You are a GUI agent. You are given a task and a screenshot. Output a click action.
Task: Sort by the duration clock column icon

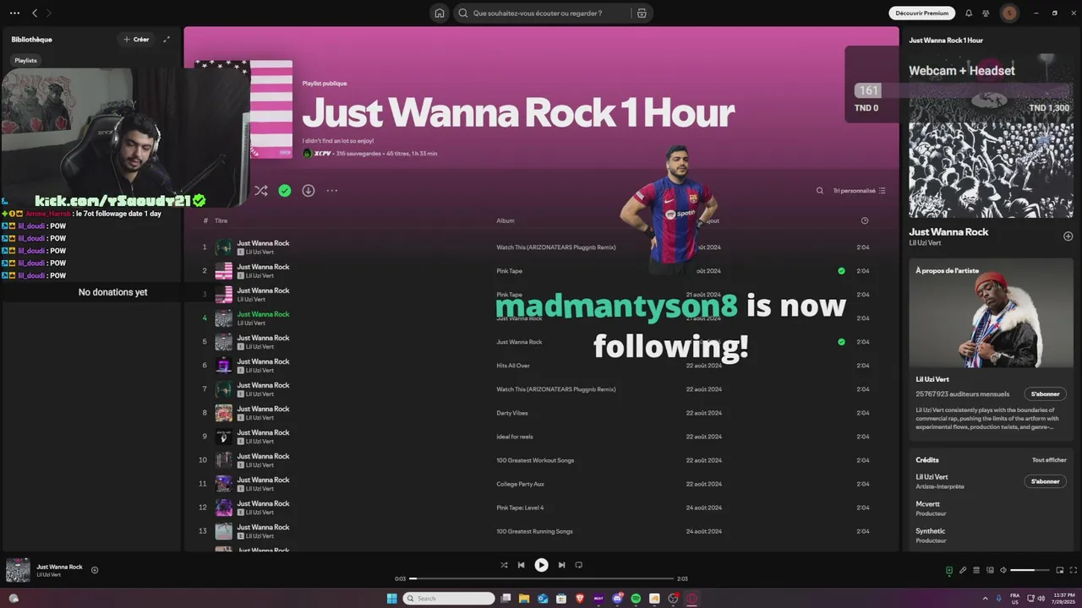[864, 220]
